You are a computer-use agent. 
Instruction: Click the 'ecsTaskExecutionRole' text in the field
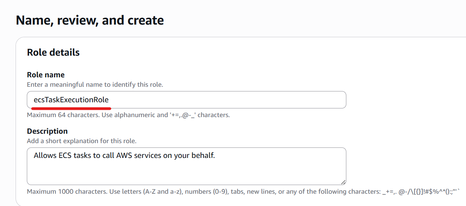pyautogui.click(x=71, y=100)
